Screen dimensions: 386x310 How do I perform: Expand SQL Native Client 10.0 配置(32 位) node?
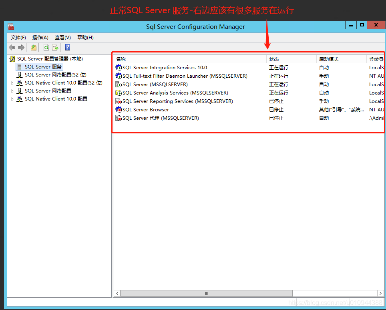click(12, 83)
